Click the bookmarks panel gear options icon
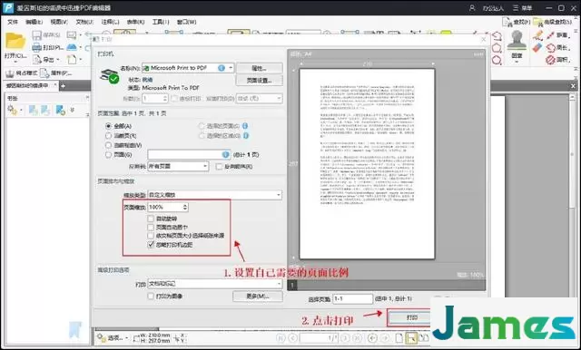581x350 pixels. (12, 110)
